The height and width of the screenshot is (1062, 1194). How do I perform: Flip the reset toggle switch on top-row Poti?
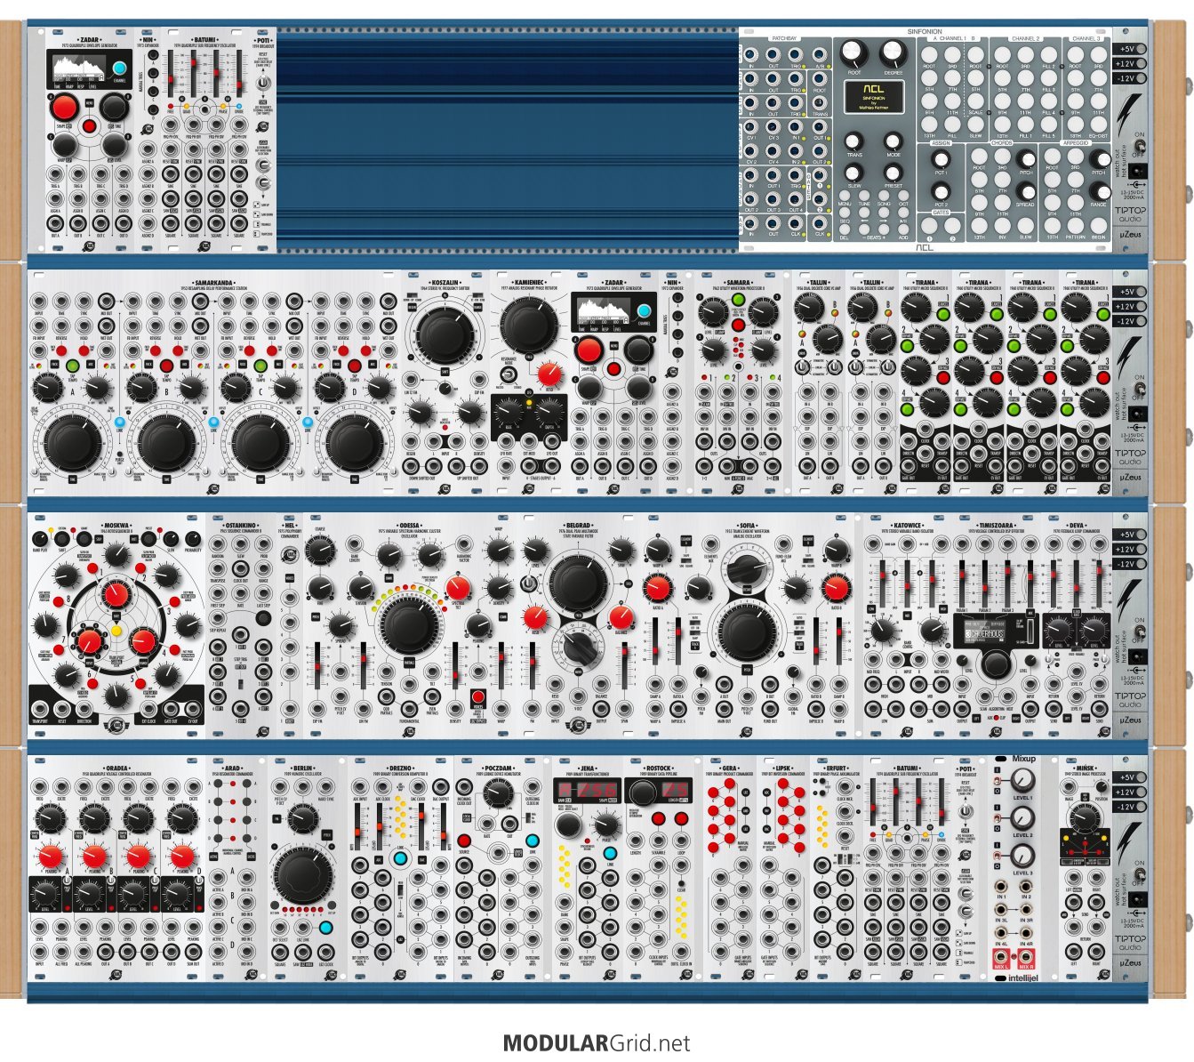click(x=262, y=83)
